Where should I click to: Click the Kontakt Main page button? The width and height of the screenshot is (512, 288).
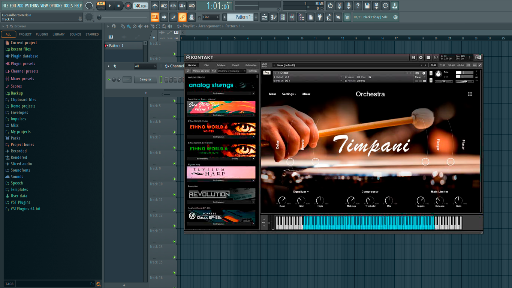click(272, 94)
